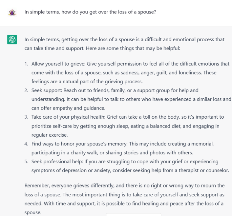The image size is (232, 216).
Task: Click the partially visible button at the bottom edge
Action: pyautogui.click(x=134, y=215)
